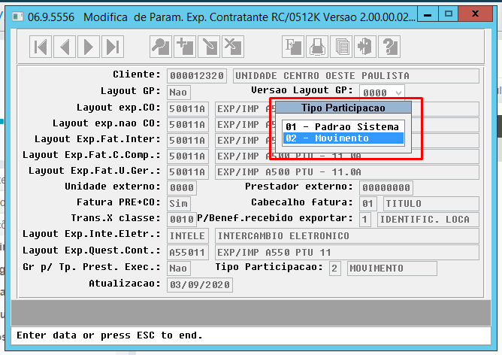
Task: Click Layout Exp.Fat.Inter code field
Action: click(188, 141)
